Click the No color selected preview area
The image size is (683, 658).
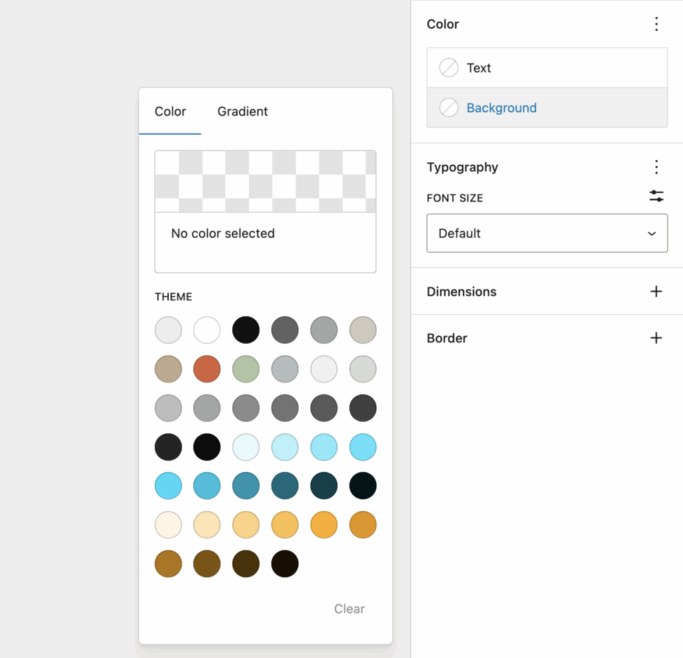265,211
